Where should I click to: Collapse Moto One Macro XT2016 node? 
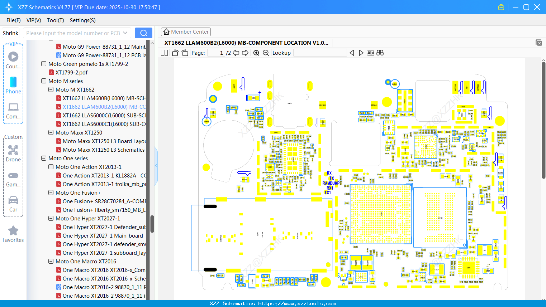51,262
